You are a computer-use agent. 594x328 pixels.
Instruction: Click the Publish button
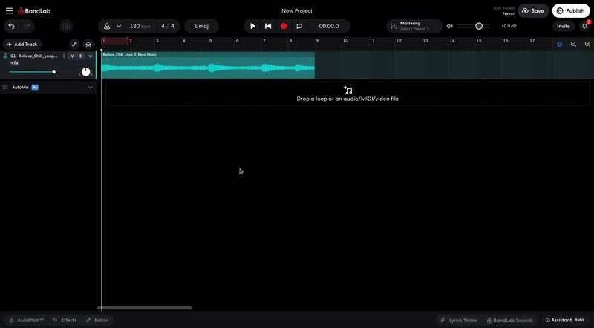(570, 11)
